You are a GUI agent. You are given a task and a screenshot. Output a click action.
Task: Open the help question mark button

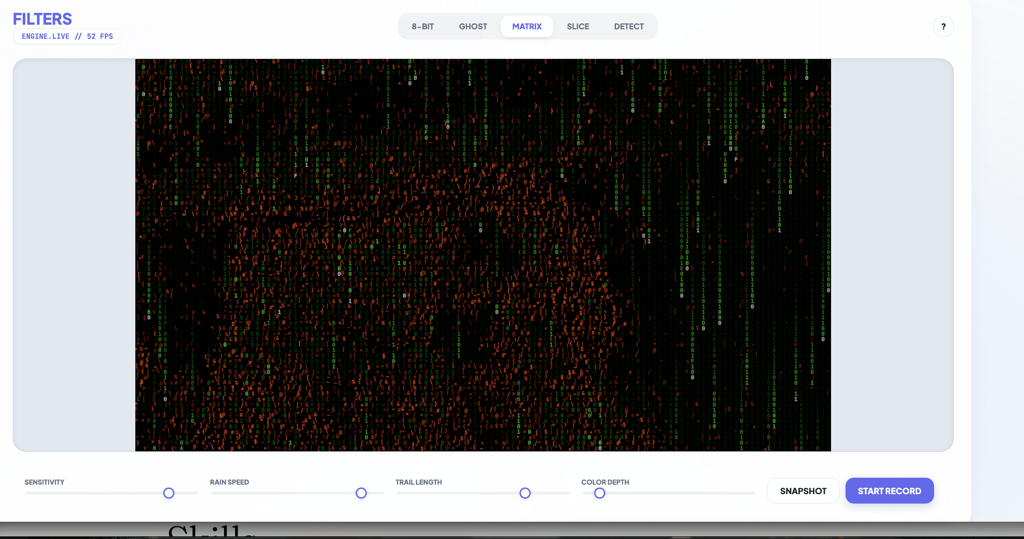[943, 27]
